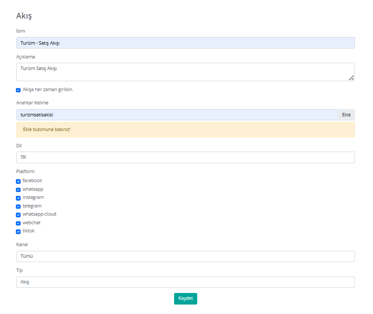Uncheck 'Akışa her zaman girilsin' checkbox
Screen dimensions: 373x314
[x=18, y=90]
